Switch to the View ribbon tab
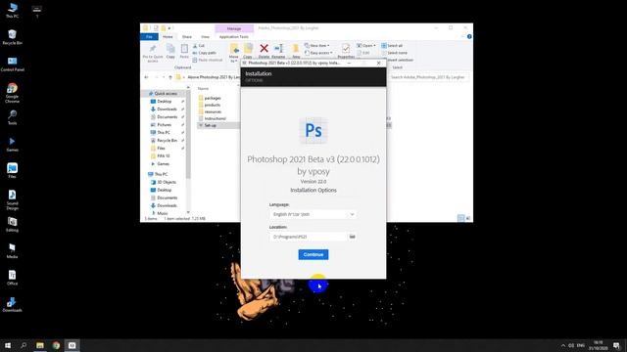 coord(205,37)
